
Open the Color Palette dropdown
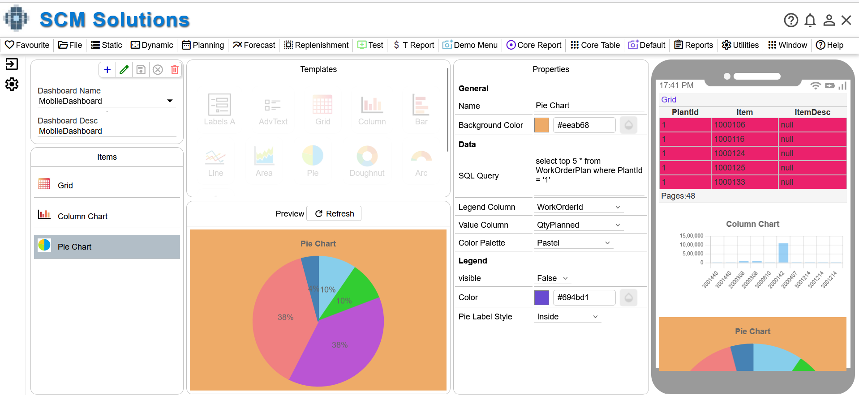click(573, 243)
